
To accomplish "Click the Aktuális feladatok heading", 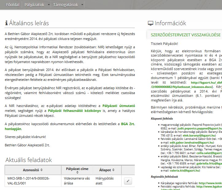I will click(29, 160).
